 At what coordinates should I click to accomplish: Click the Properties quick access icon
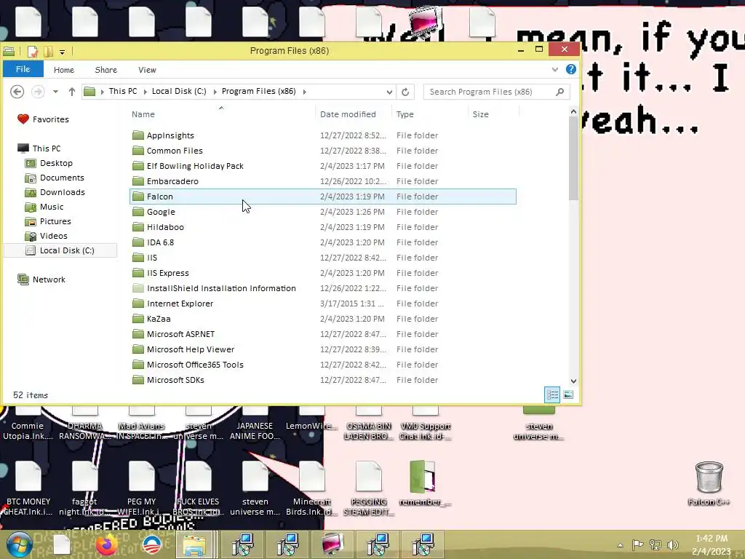33,51
